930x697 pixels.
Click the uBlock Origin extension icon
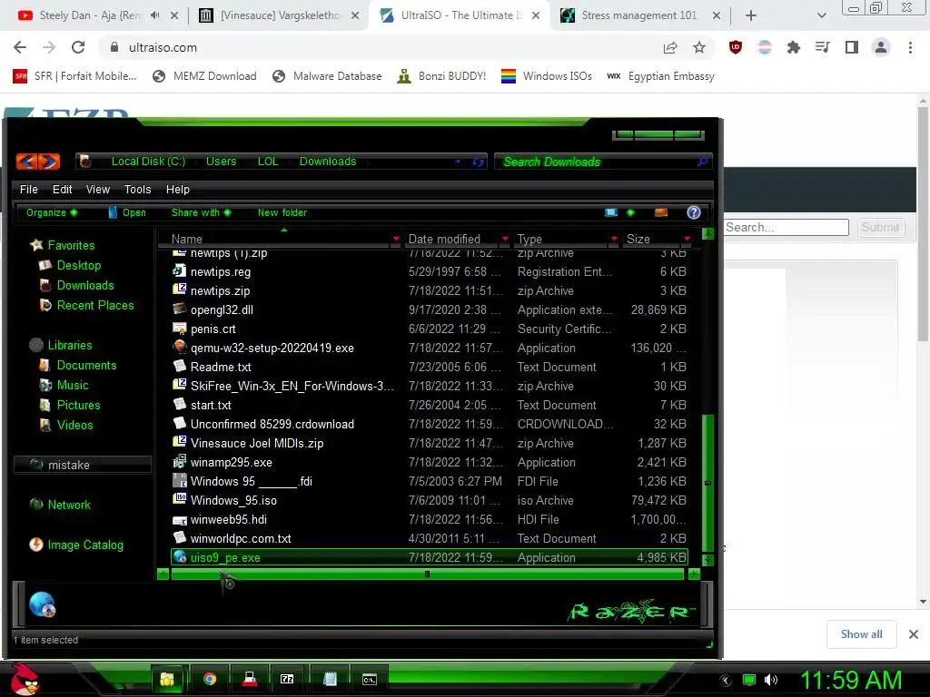click(736, 47)
